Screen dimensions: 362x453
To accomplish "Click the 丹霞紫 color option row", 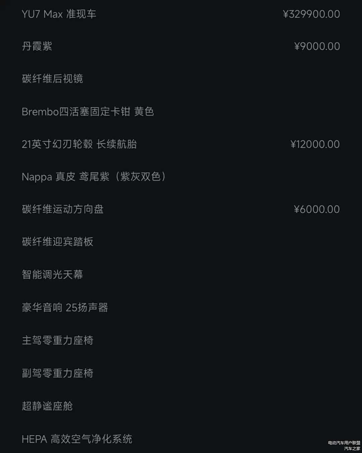I will 37,46.
